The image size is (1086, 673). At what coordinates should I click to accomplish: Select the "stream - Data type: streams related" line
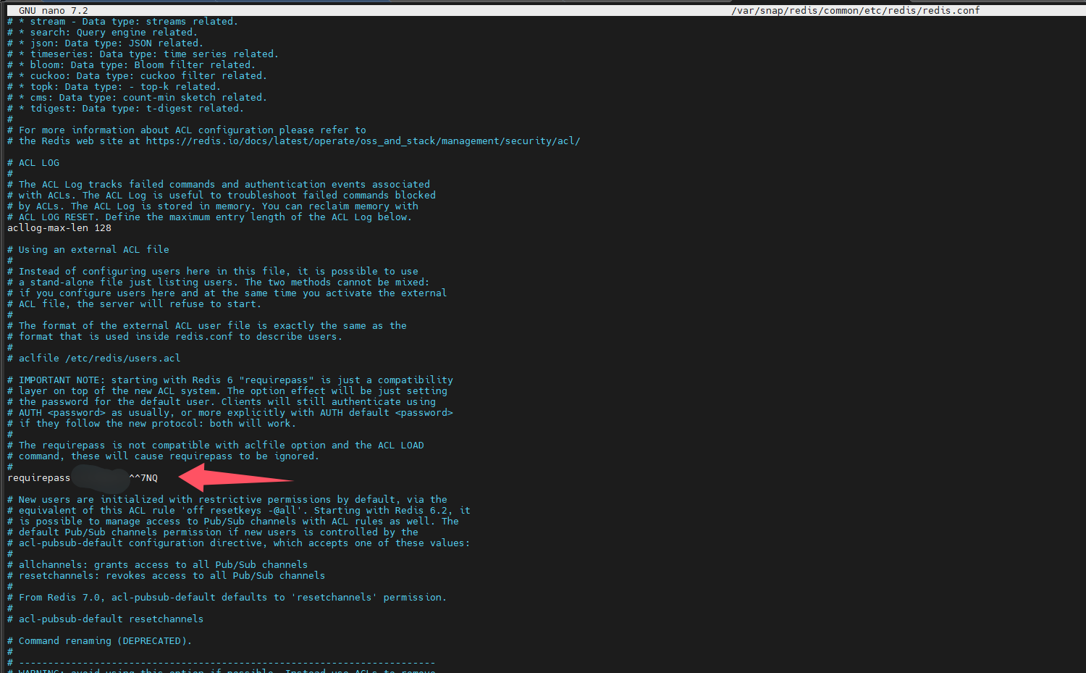[x=122, y=22]
